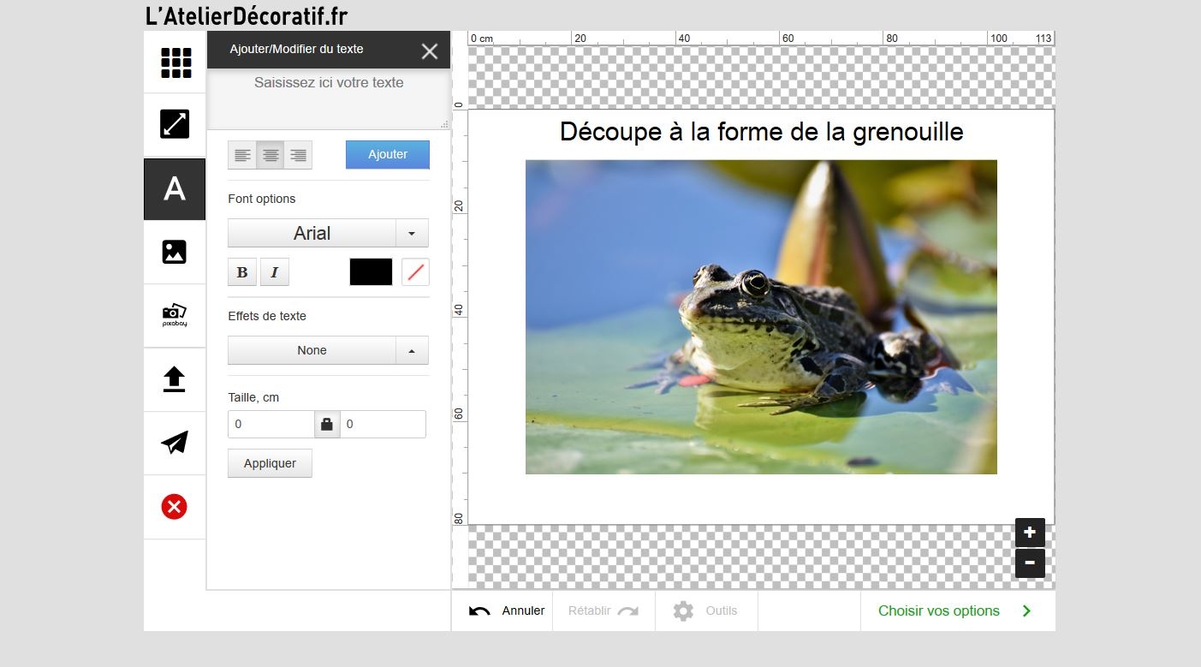1201x667 pixels.
Task: Click the second Taille height field
Action: (x=383, y=425)
